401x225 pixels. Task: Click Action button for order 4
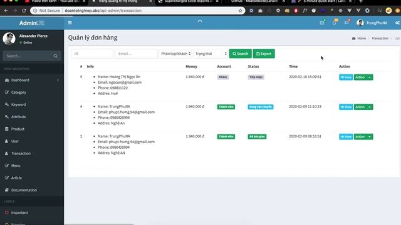(360, 107)
